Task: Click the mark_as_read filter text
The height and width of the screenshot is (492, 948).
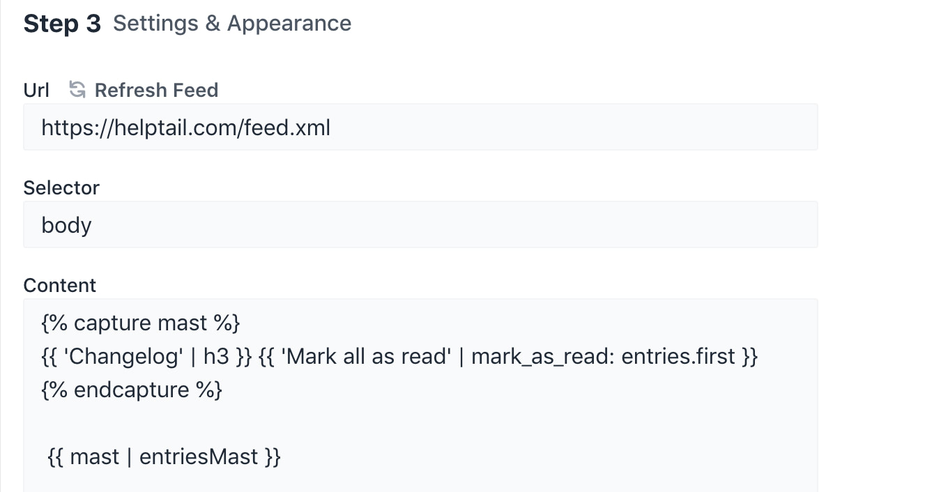Action: pyautogui.click(x=540, y=357)
